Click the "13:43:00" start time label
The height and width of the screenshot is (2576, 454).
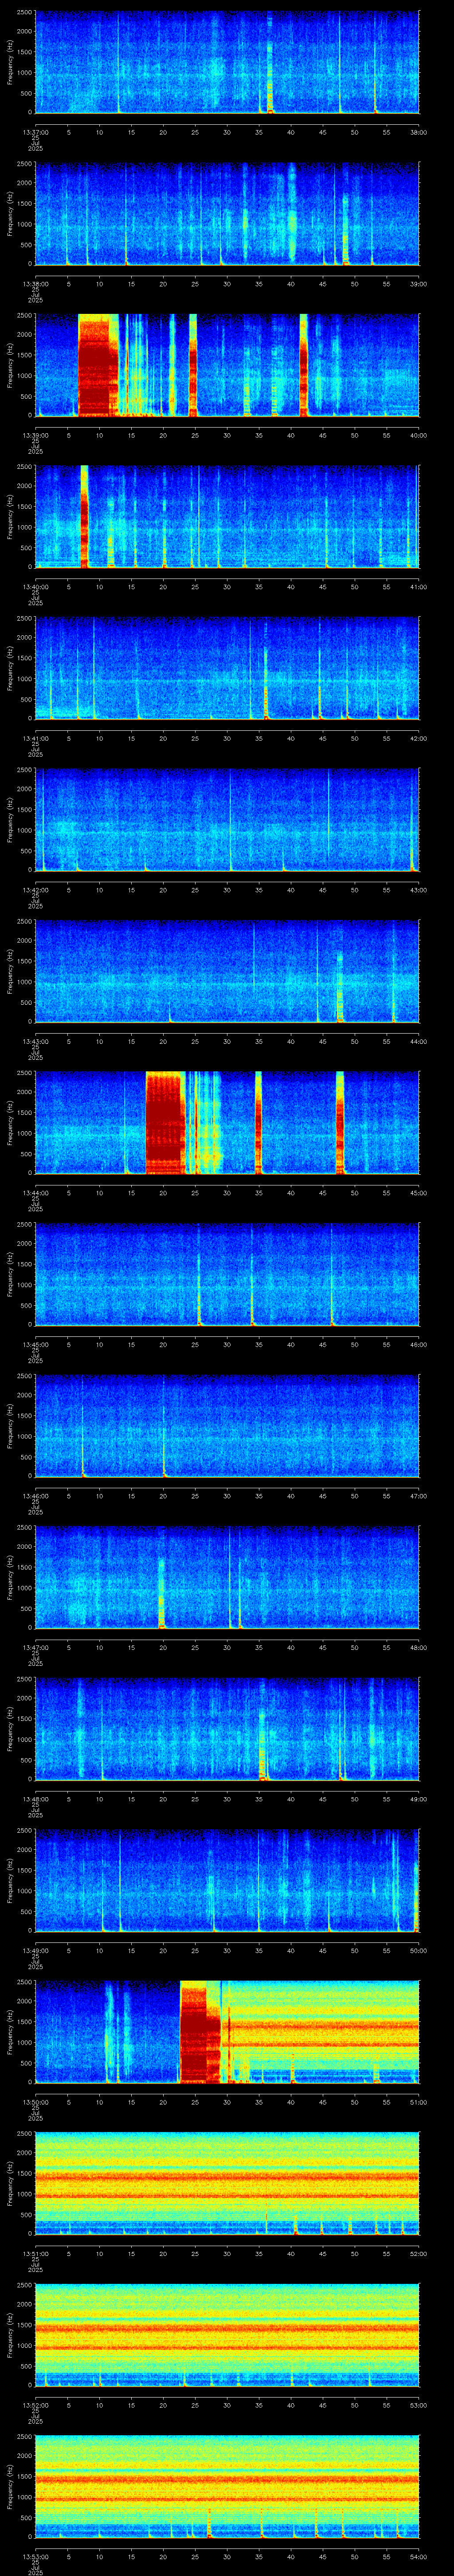35,1041
